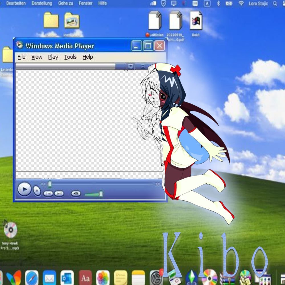Viewport: 285px width, 285px height.
Task: Open System Preferences from the Dock
Action: point(156,278)
